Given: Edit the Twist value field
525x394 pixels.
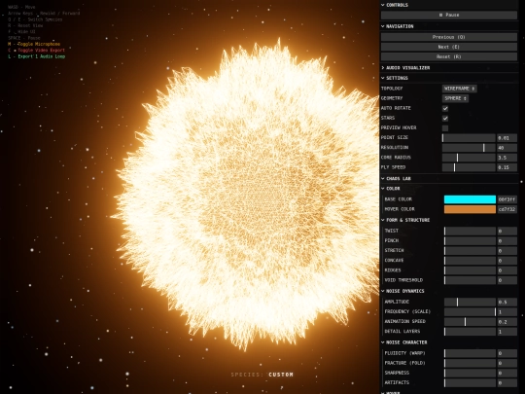Looking at the screenshot, I should (507, 231).
